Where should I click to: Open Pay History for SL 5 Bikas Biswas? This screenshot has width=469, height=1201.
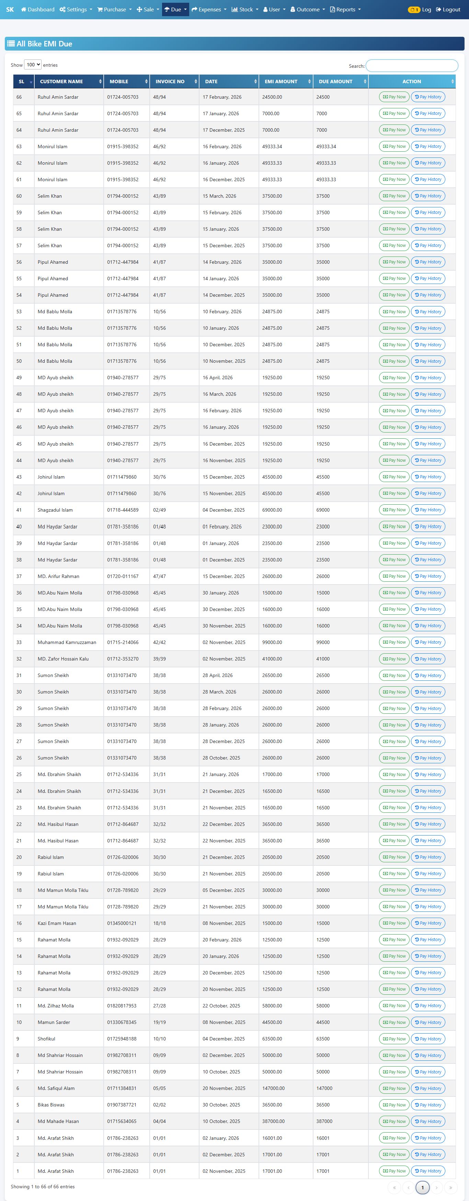click(x=428, y=1105)
